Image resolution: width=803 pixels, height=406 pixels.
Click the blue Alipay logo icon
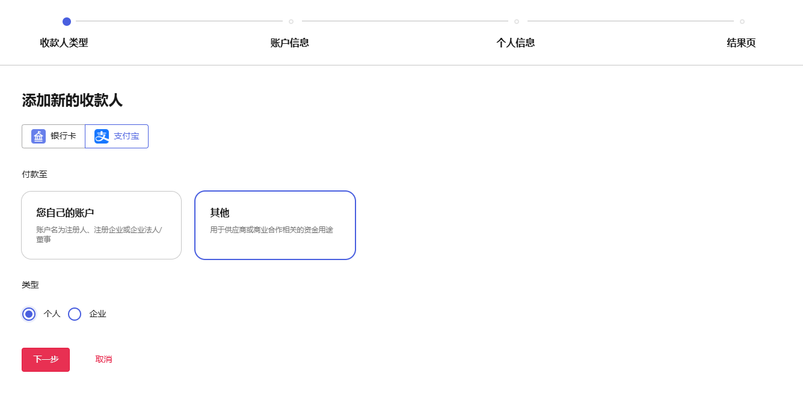[102, 136]
